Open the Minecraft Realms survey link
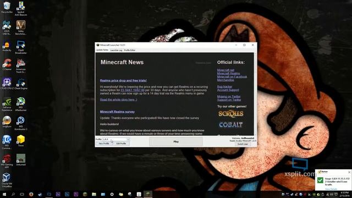352x198 pixels. [x=117, y=112]
